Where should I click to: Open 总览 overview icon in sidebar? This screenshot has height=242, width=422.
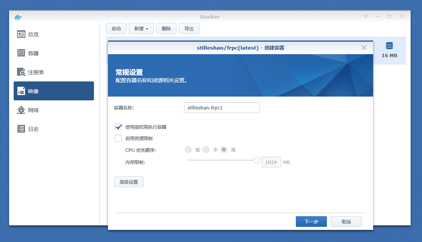[21, 34]
